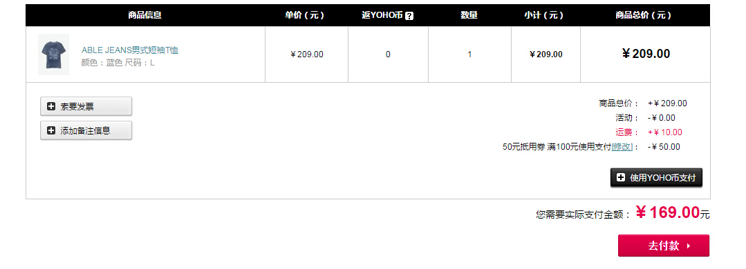This screenshot has height=269, width=746.
Task: Click plus icon on 使用YOHO币支付 button
Action: 620,177
